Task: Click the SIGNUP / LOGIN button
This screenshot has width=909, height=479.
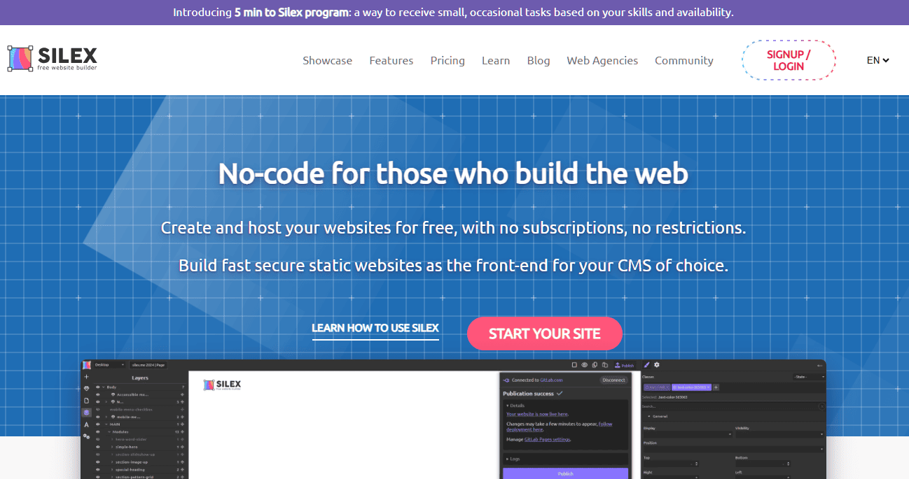Action: 789,60
